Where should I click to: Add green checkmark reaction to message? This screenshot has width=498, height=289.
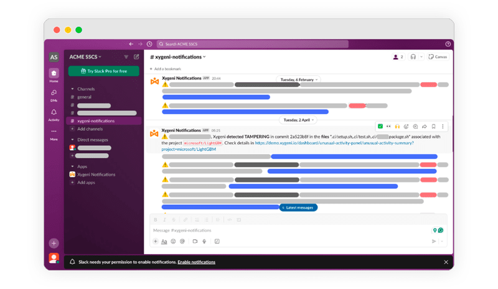coord(380,126)
